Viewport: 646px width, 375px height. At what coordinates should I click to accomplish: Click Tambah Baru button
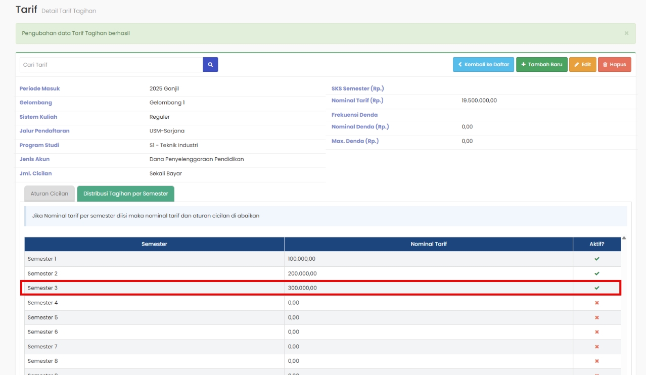[x=541, y=65]
